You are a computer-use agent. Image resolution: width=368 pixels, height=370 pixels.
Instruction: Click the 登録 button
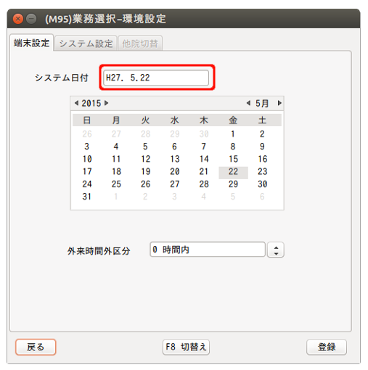click(327, 347)
